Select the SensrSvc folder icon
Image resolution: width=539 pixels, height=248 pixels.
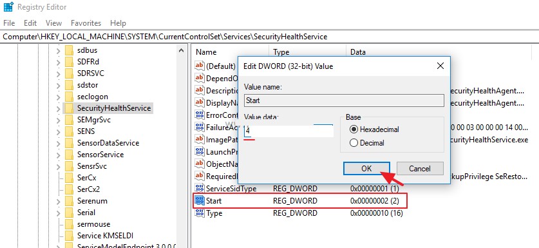[x=69, y=166]
